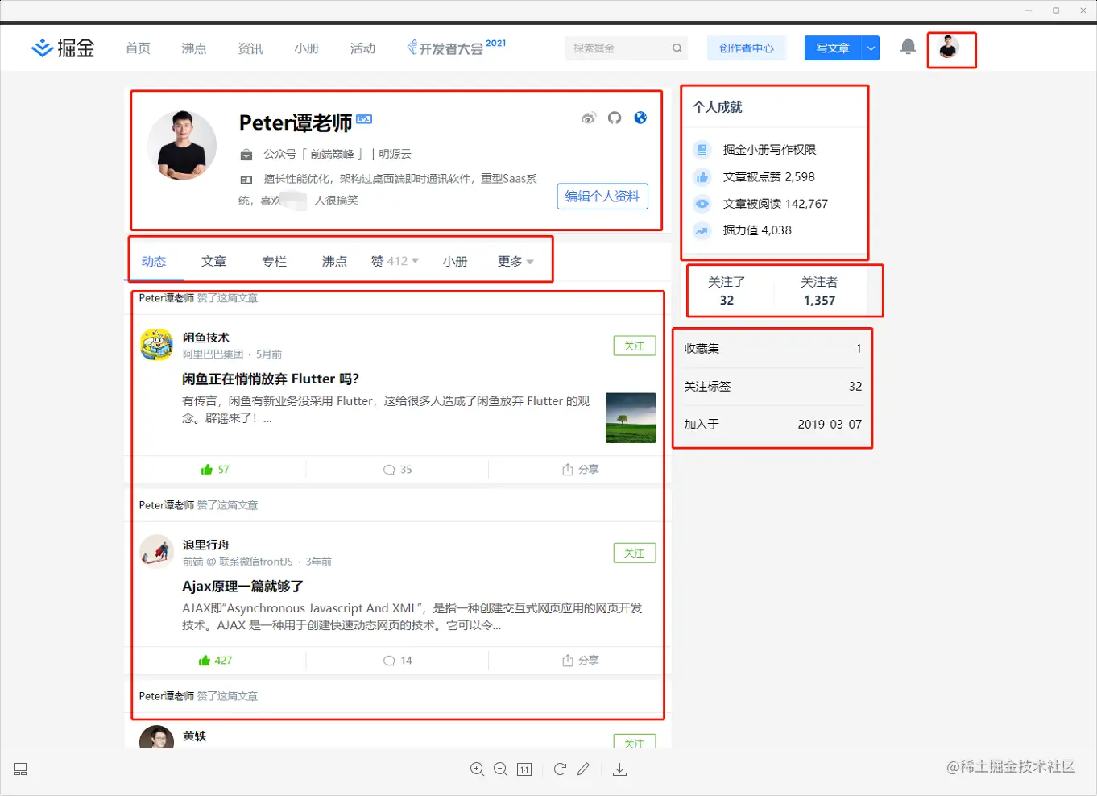Click the 写文章 button
This screenshot has height=796, width=1097.
point(833,48)
